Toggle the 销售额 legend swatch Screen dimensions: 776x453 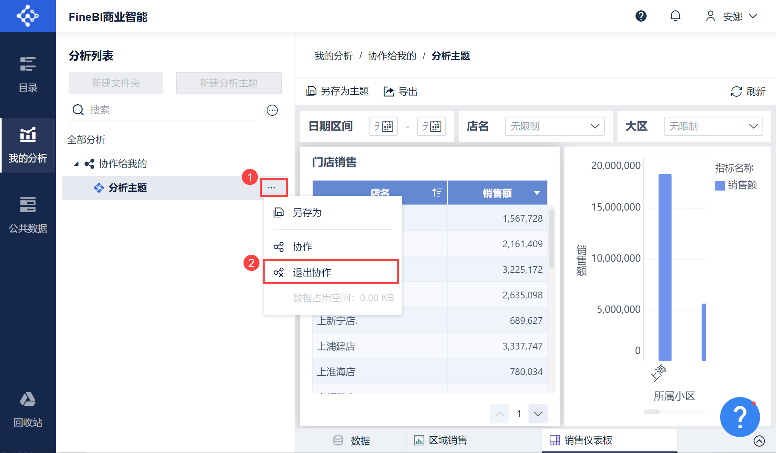[720, 185]
